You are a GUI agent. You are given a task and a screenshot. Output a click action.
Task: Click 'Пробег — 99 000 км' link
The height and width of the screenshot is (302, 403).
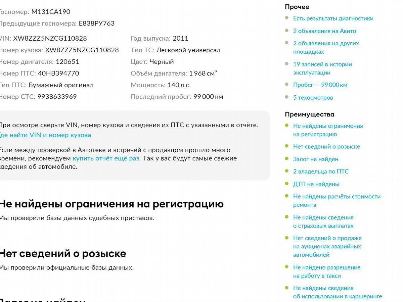click(320, 85)
